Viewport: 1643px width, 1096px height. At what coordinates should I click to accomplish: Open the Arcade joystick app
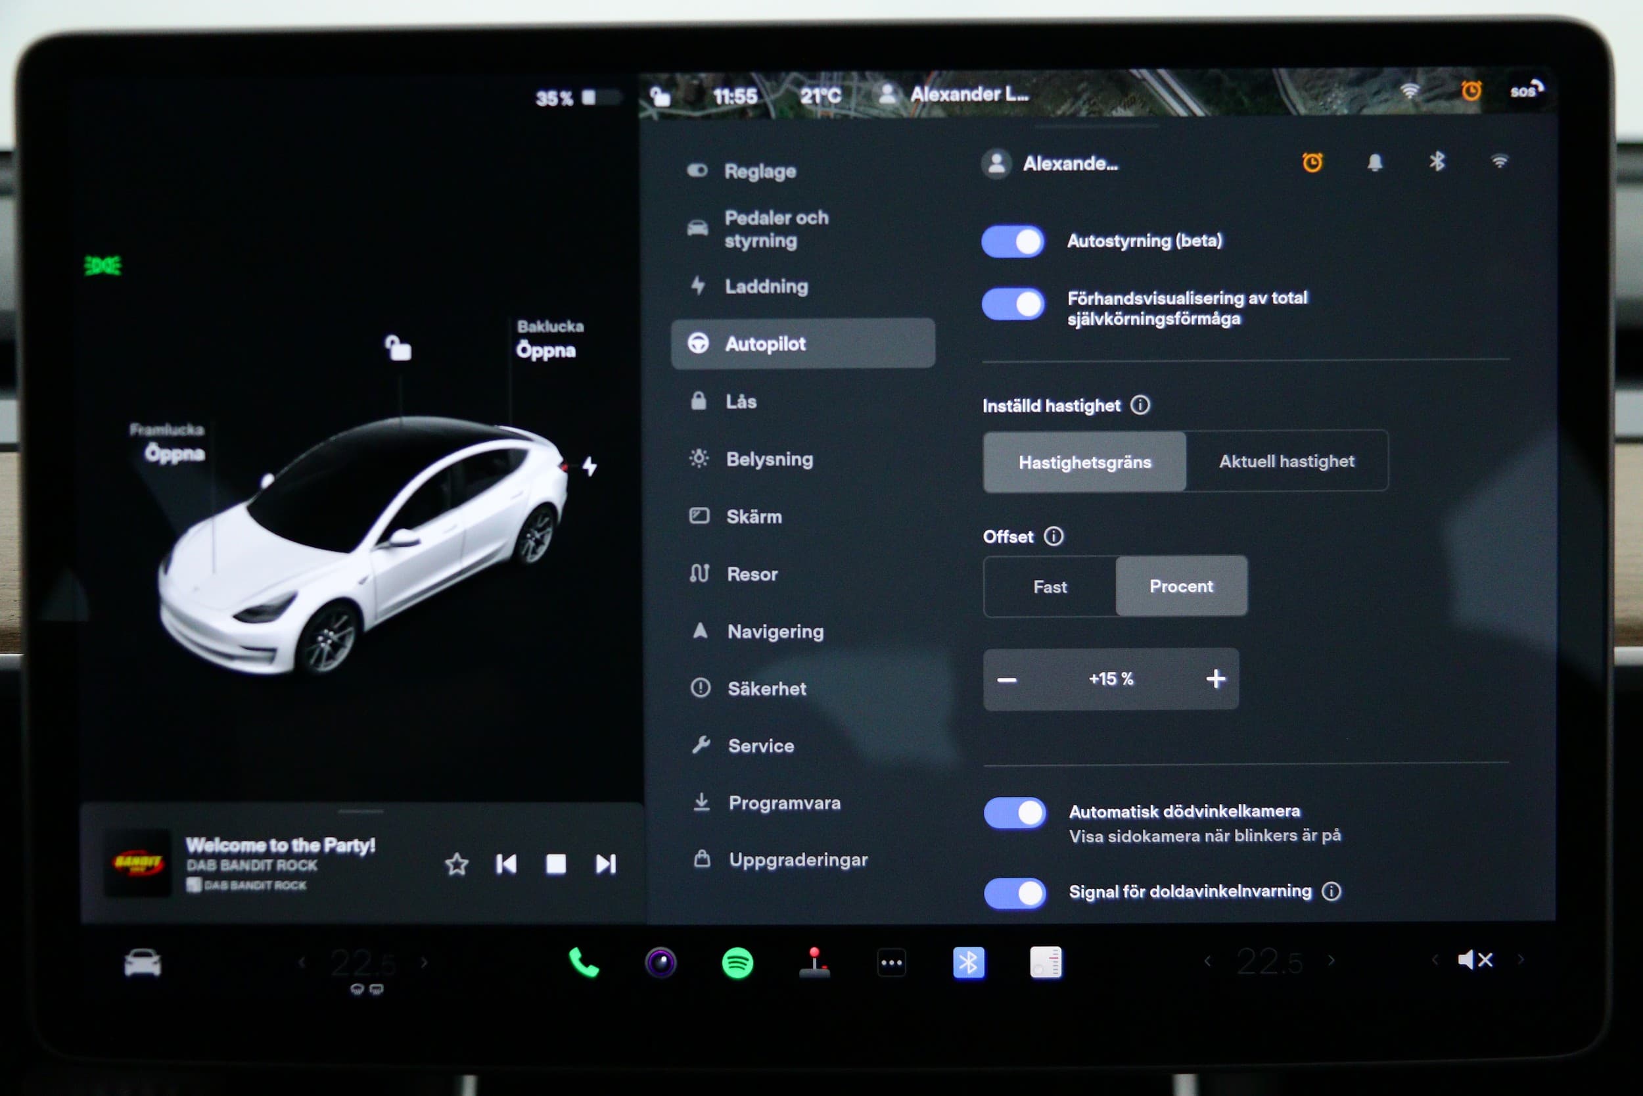point(814,963)
